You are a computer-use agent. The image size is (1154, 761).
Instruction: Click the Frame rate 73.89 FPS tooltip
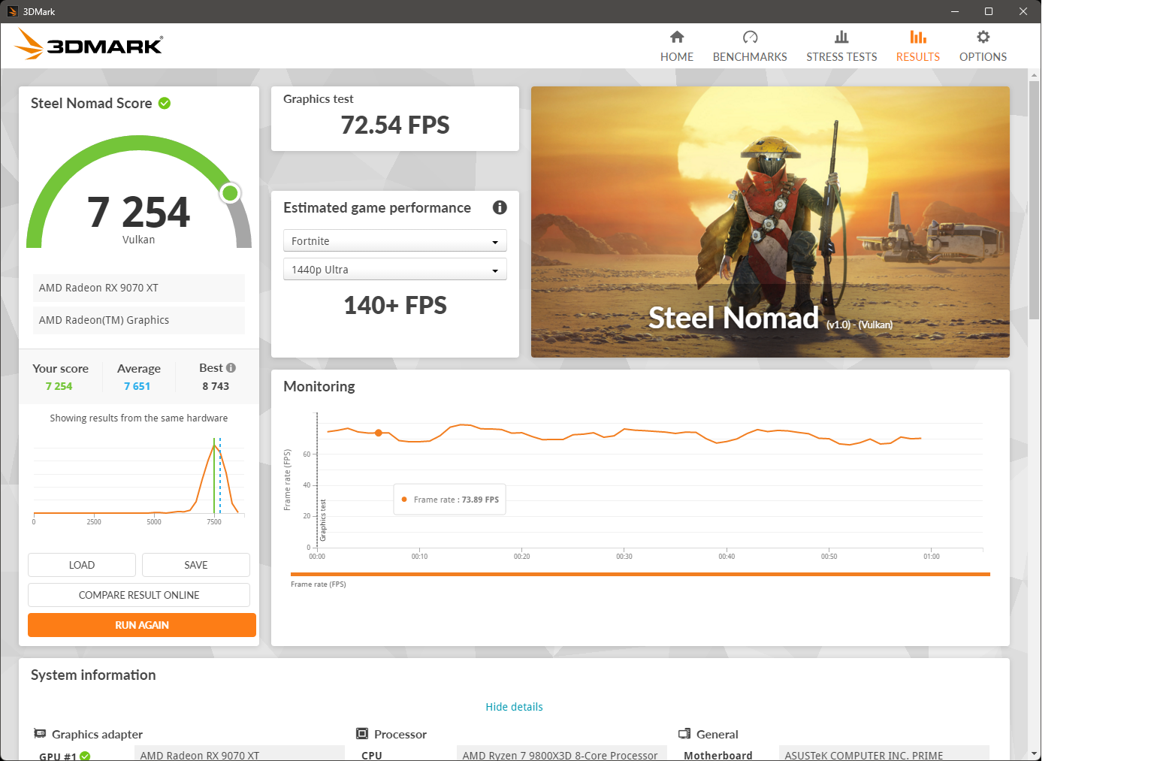click(450, 500)
